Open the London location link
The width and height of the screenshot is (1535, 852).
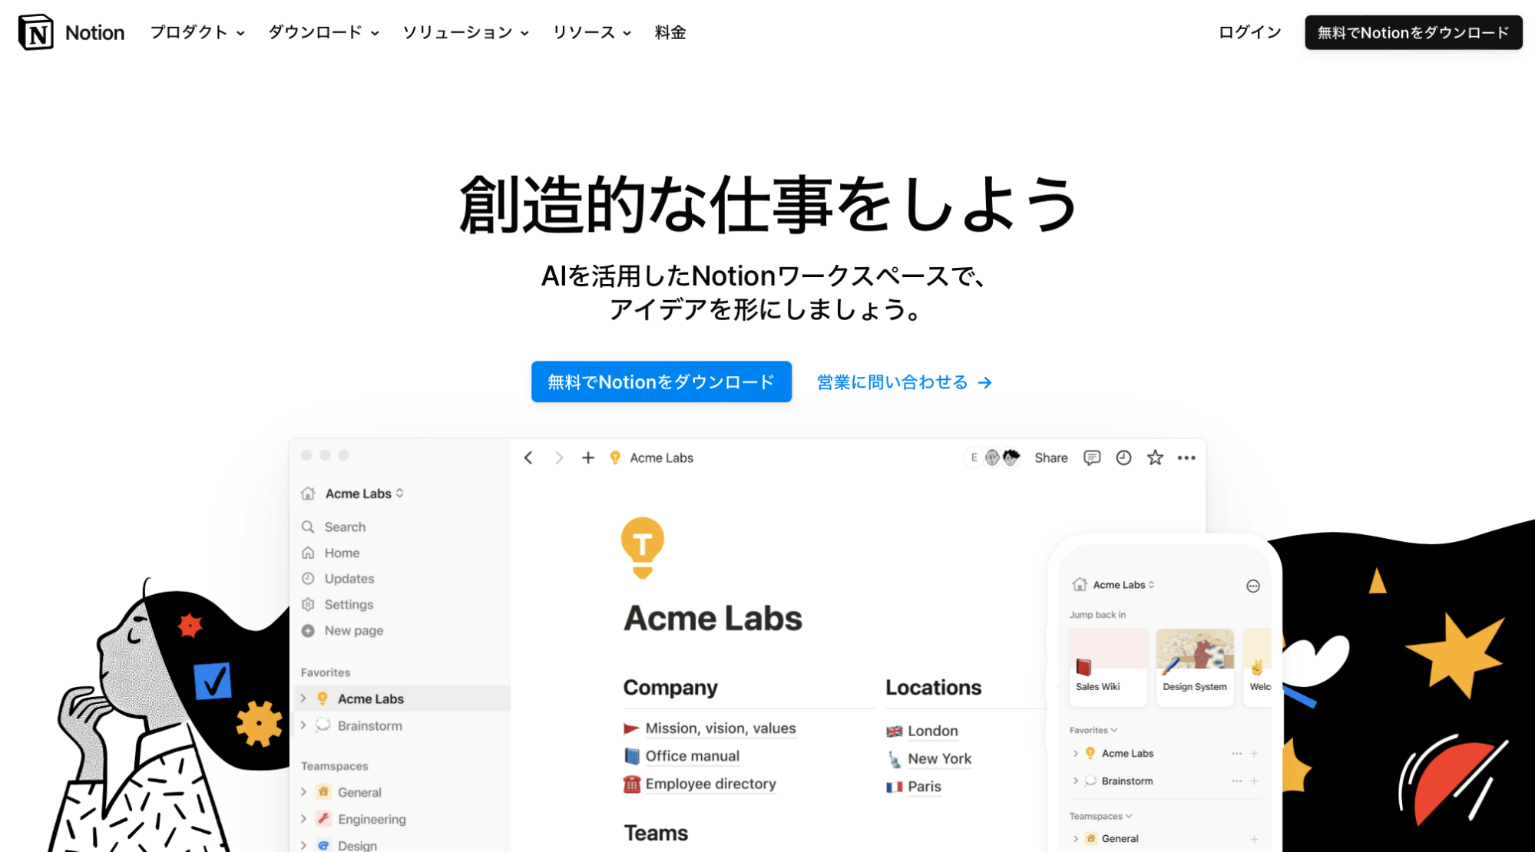click(932, 731)
